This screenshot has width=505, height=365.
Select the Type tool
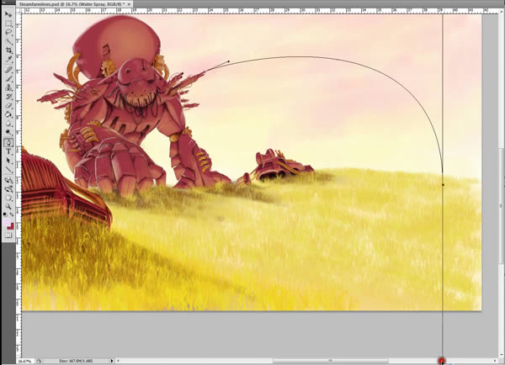pos(8,151)
